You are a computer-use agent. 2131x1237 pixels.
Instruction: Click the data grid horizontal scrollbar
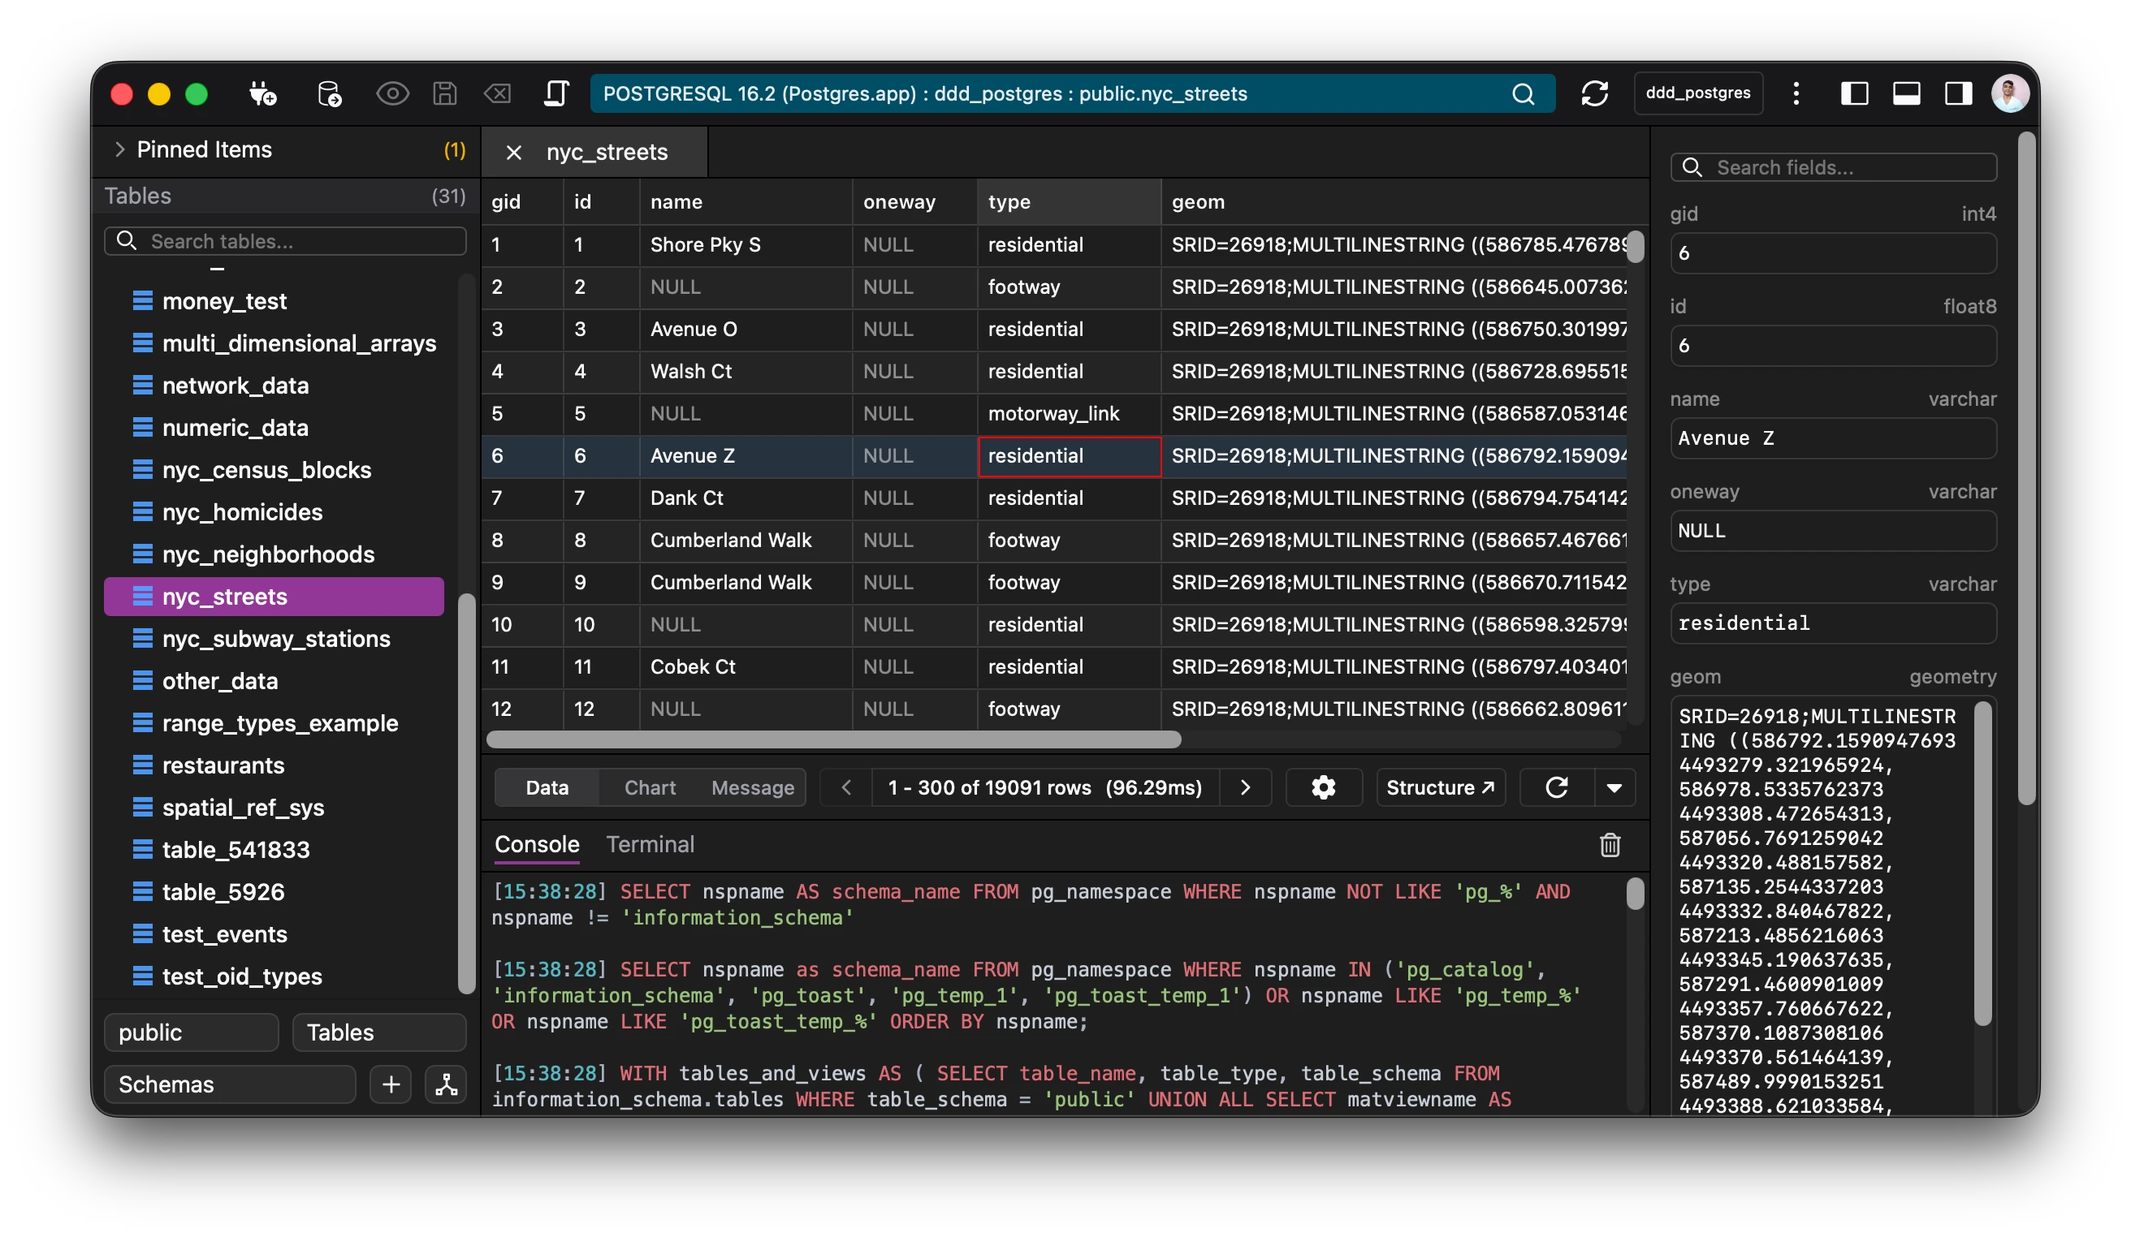(833, 740)
